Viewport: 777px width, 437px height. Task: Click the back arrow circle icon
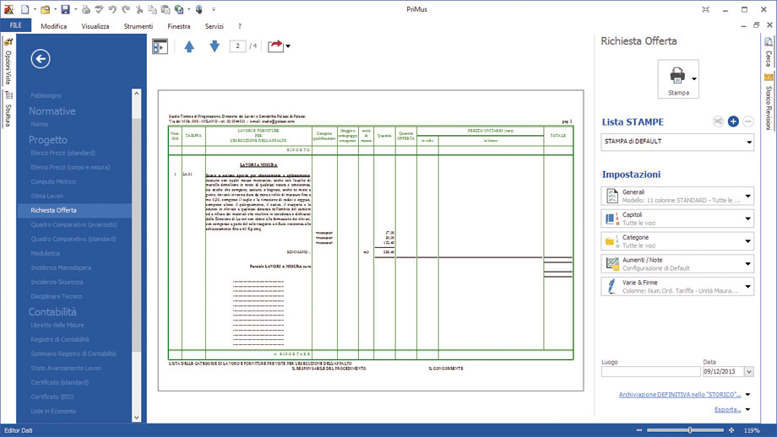point(41,59)
